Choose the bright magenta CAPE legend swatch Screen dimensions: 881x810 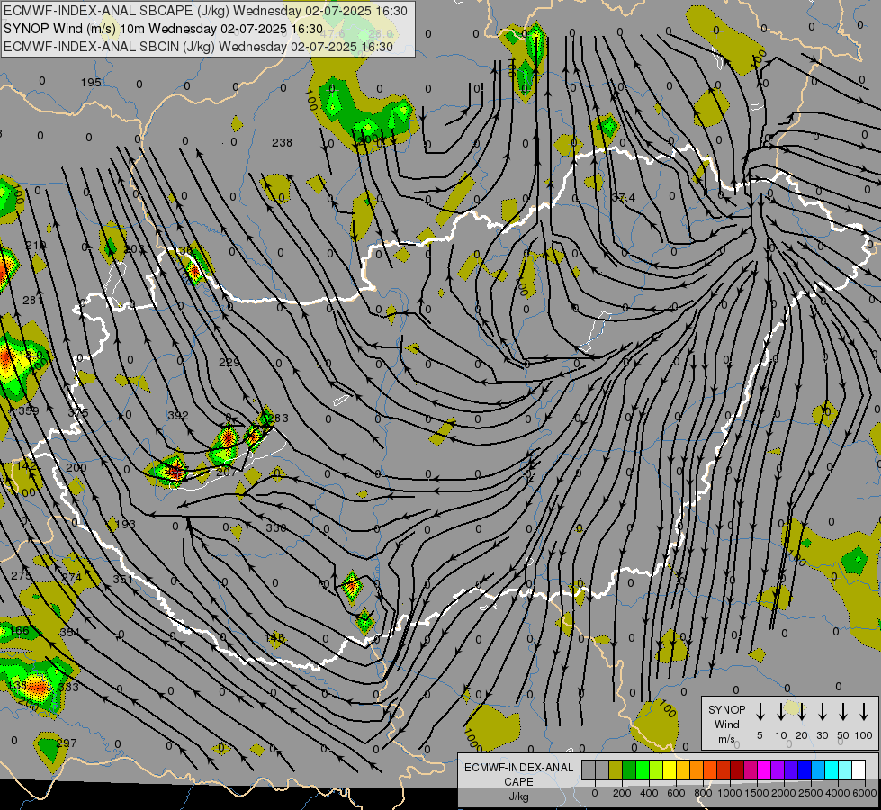click(x=764, y=770)
